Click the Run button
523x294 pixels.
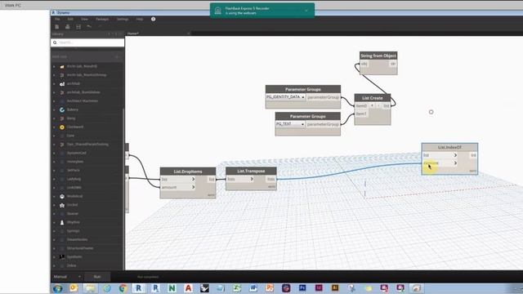[97, 277]
